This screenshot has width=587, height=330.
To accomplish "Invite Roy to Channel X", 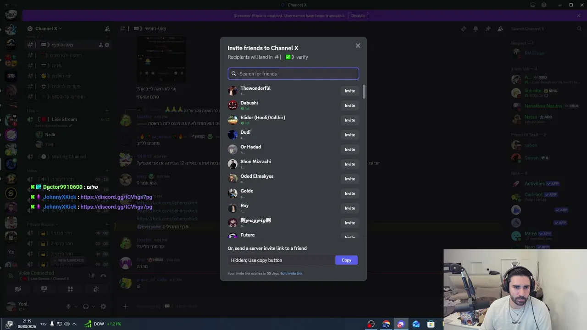I will click(x=350, y=208).
